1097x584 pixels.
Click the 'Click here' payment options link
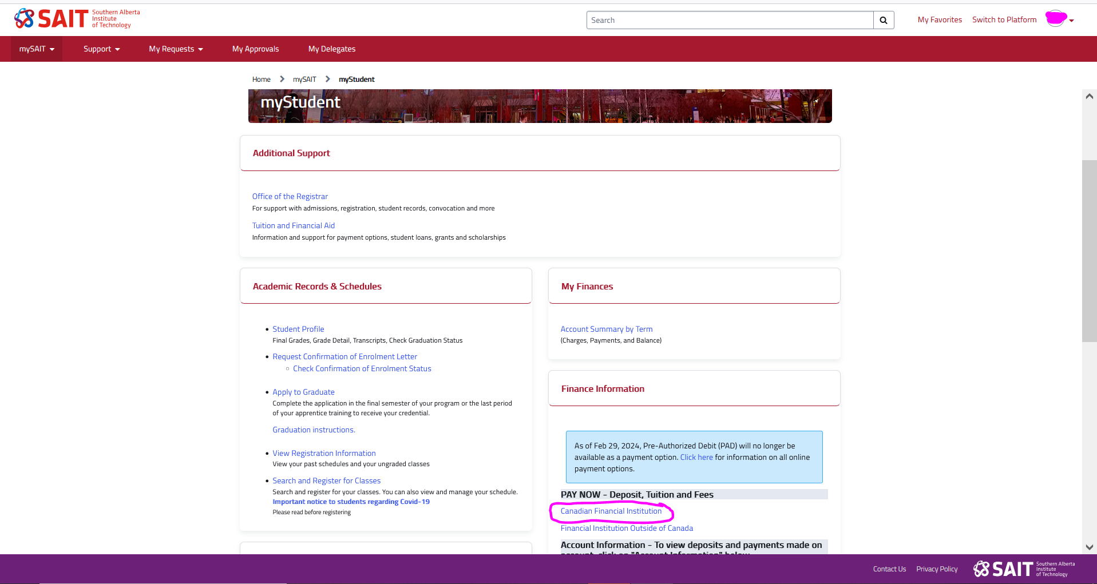[696, 457]
